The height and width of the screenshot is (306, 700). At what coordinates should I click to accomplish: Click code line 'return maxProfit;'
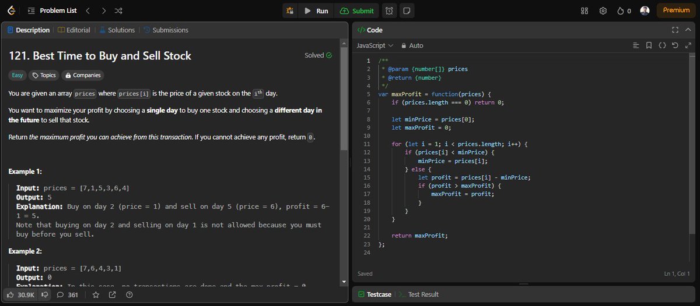click(420, 236)
